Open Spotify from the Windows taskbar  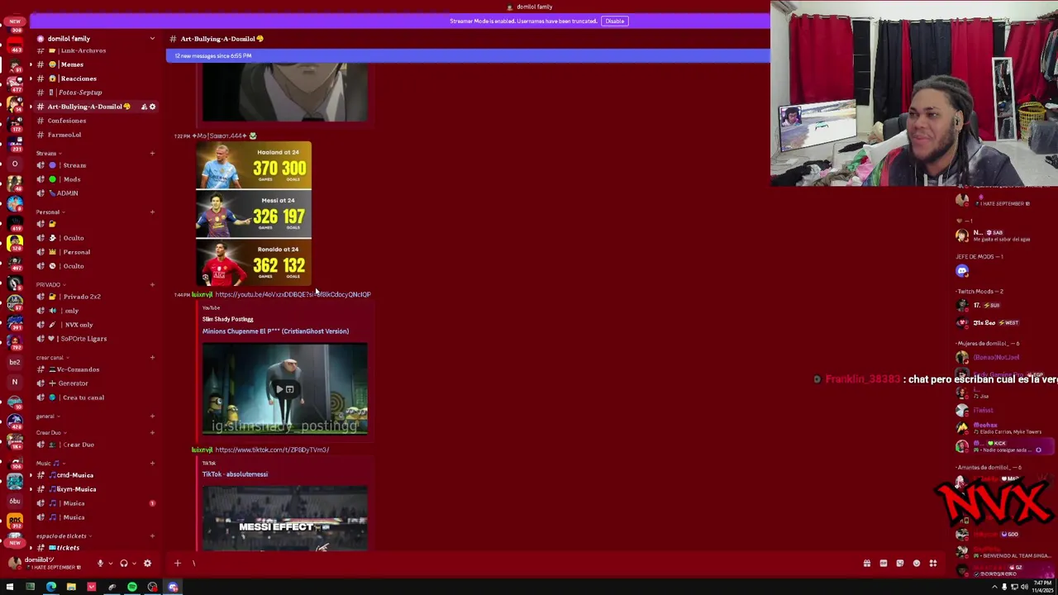(132, 588)
